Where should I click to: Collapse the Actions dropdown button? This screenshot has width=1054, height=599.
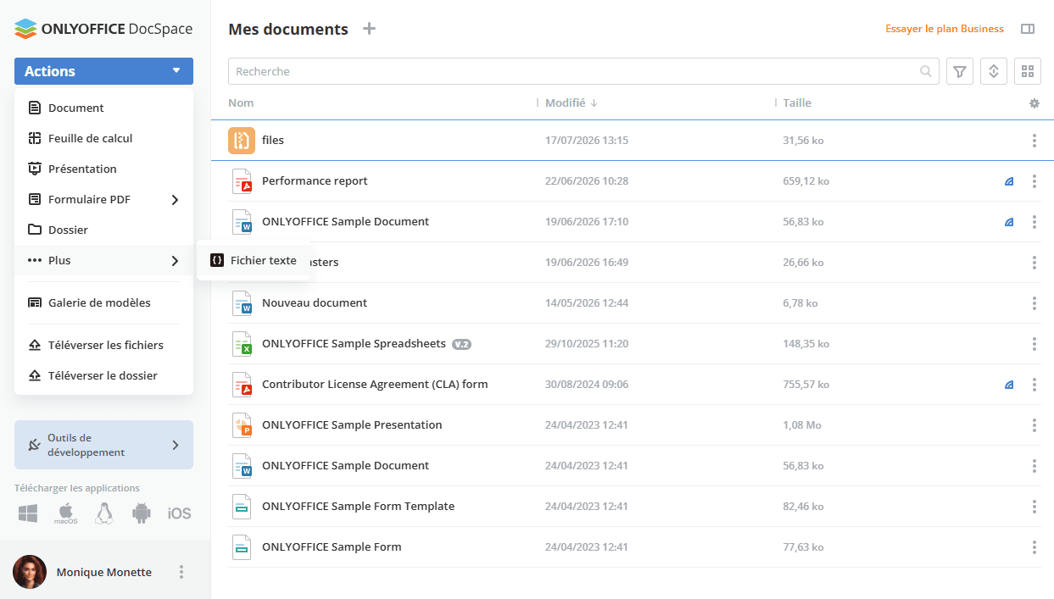click(103, 71)
